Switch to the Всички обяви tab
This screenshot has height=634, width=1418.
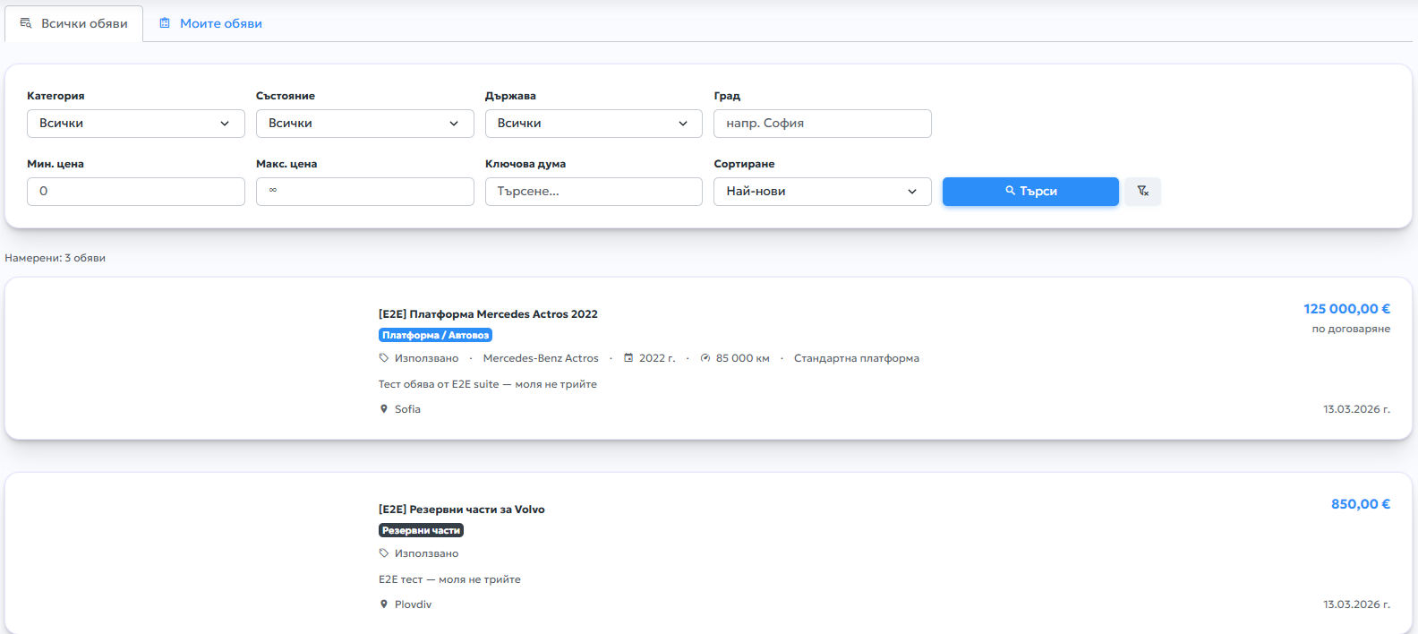point(74,23)
